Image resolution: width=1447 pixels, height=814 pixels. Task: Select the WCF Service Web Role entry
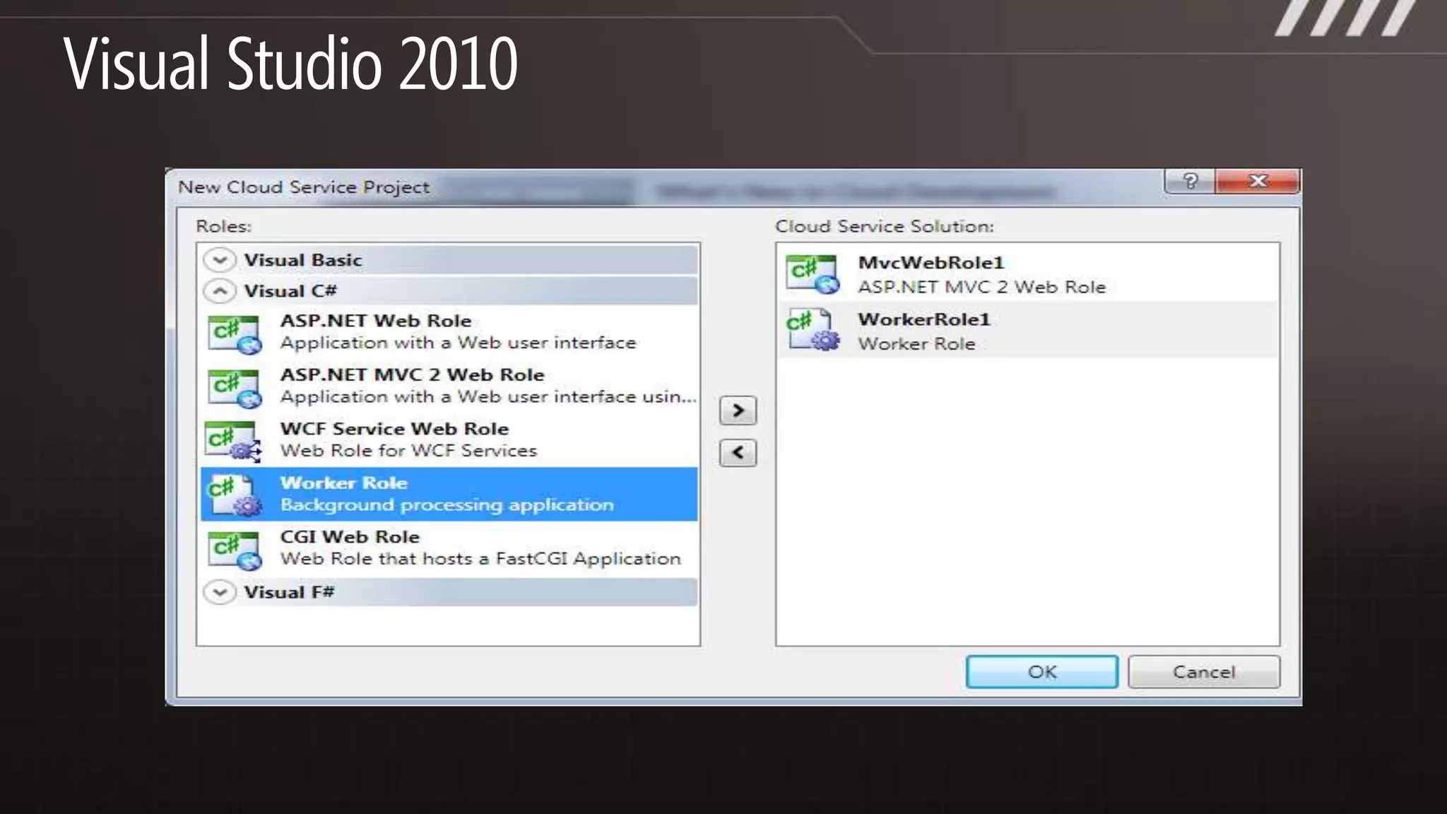point(394,430)
